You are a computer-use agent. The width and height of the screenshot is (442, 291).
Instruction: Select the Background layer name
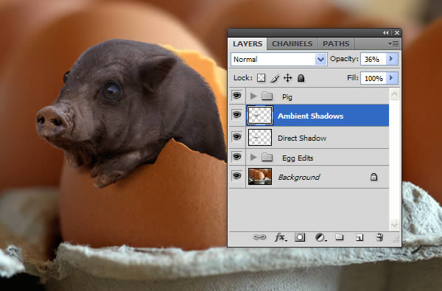299,177
